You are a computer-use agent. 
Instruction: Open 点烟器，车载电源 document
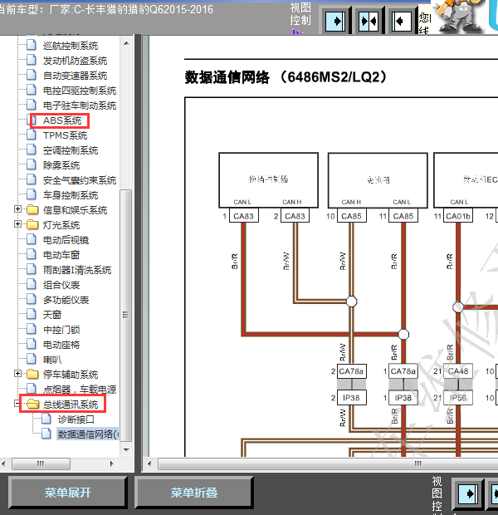pyautogui.click(x=80, y=390)
